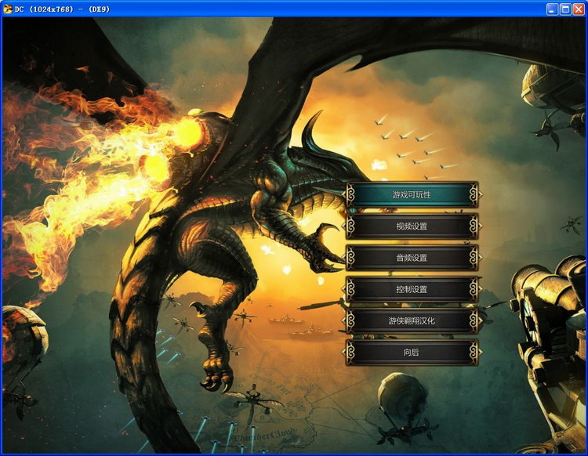588x456 pixels.
Task: Open 控制设置 control settings
Action: point(412,289)
